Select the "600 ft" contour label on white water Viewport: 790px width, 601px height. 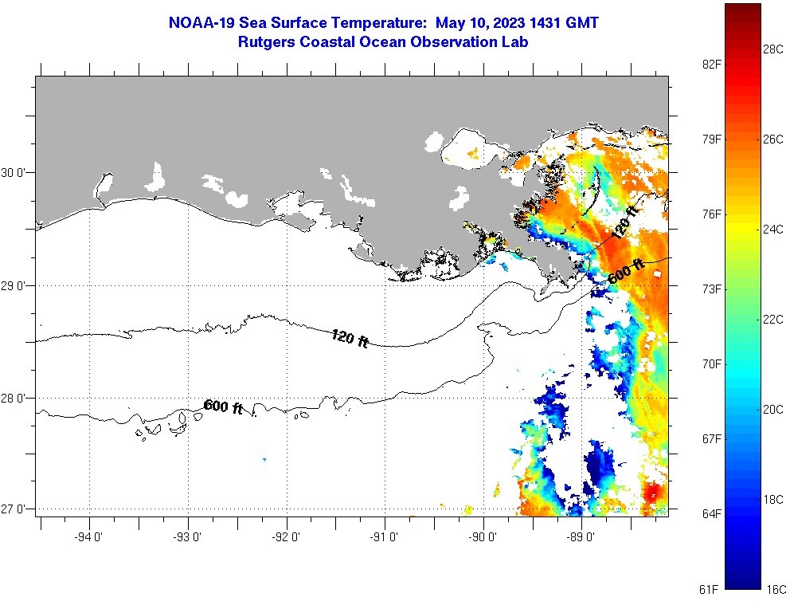click(223, 407)
